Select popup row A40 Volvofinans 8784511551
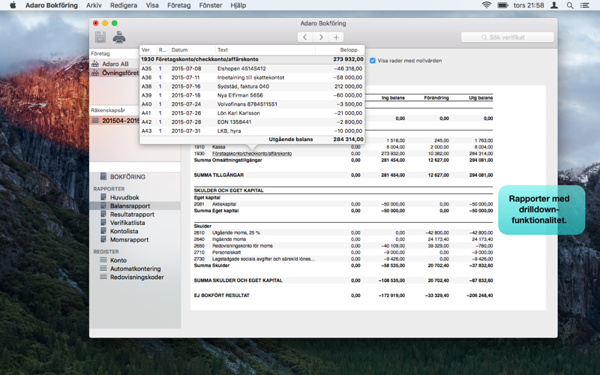This screenshot has height=375, width=600. coord(252,104)
